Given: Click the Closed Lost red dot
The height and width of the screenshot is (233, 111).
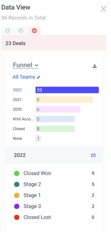Looking at the screenshot, I should [17, 217].
